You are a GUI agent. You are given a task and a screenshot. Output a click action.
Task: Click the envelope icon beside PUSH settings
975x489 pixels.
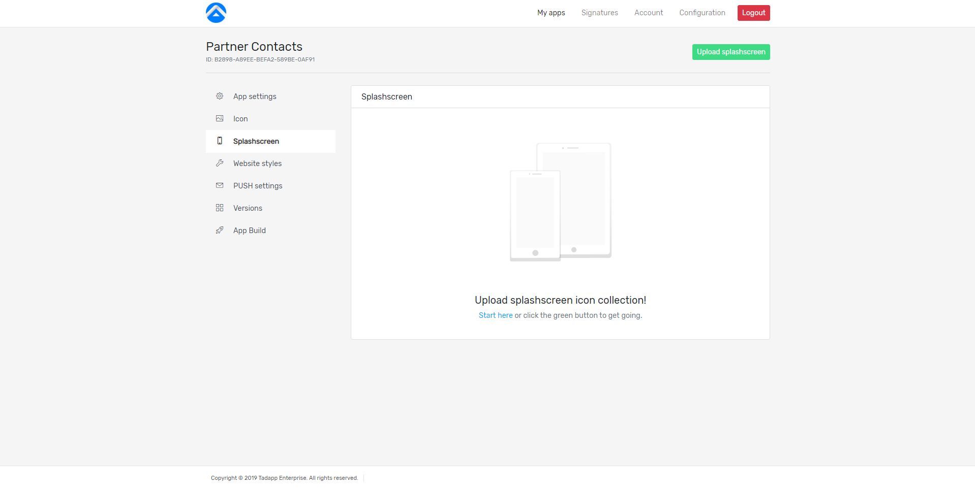coord(220,185)
